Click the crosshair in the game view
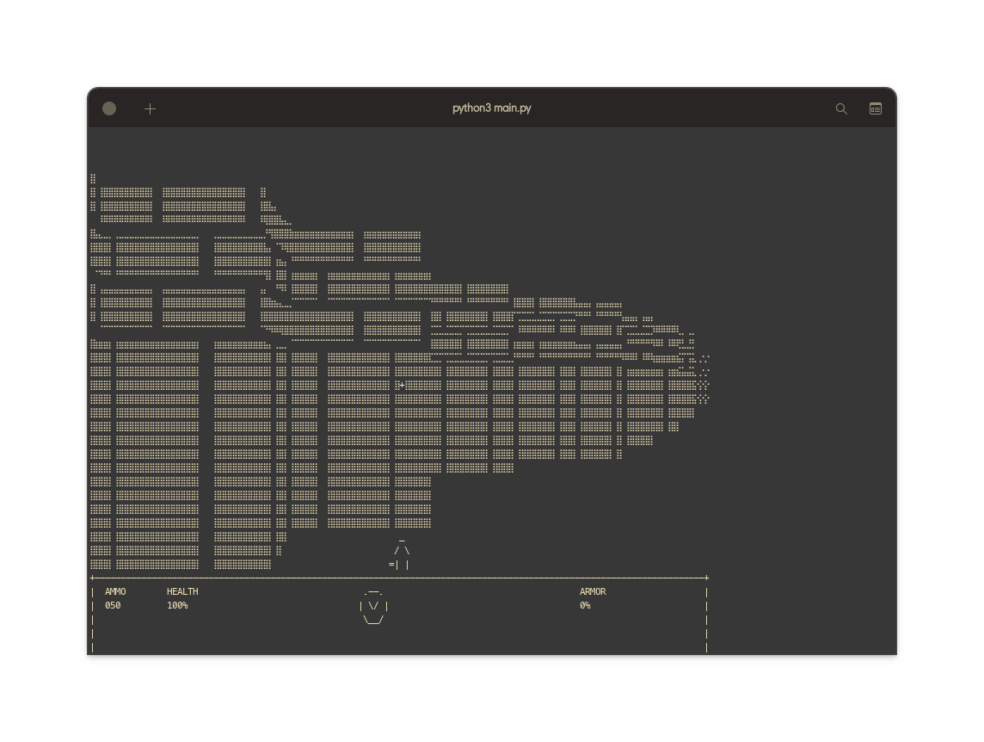 click(x=401, y=385)
